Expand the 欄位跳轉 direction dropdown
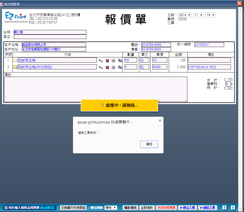 111,208
